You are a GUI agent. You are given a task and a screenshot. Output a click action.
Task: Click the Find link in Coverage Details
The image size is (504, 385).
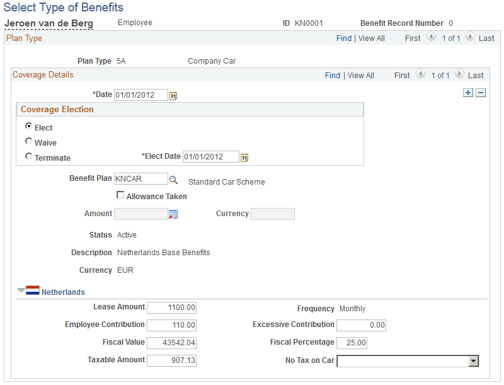(333, 75)
